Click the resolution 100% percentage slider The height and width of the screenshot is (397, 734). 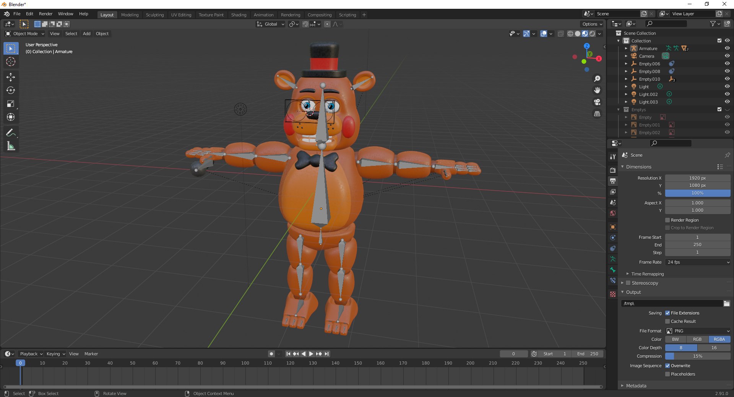698,193
